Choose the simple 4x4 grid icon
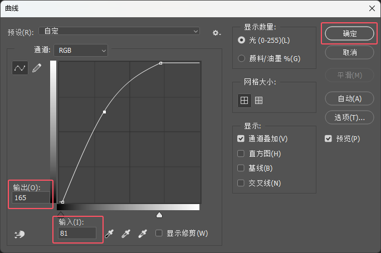 pos(244,100)
